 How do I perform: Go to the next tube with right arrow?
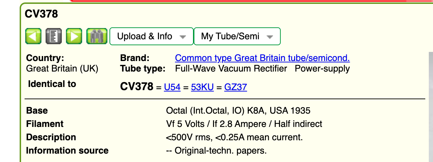pos(74,36)
